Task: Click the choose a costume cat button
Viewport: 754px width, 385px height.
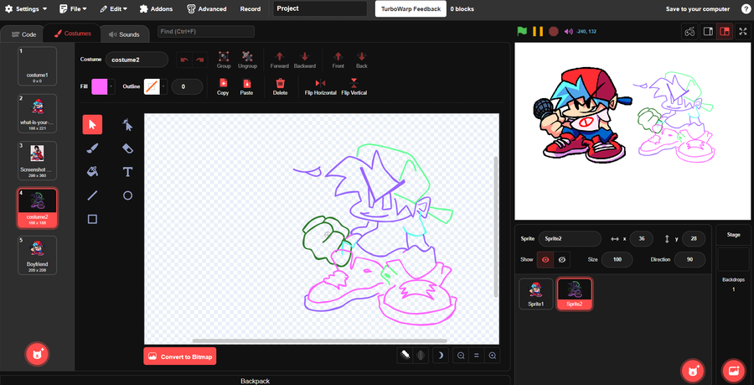Action: 37,356
